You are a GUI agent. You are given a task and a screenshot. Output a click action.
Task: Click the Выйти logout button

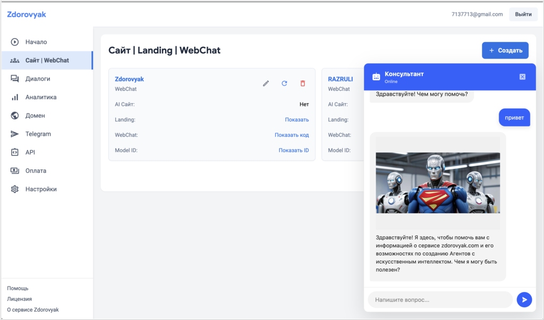(x=523, y=14)
